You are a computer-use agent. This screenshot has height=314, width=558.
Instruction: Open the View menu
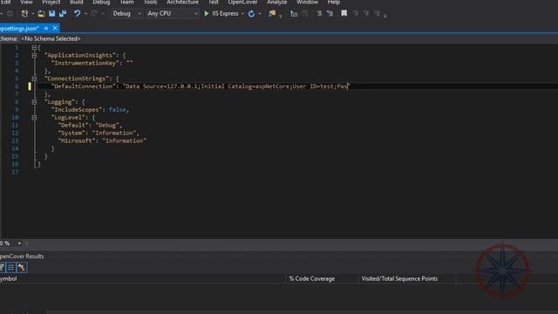[26, 2]
